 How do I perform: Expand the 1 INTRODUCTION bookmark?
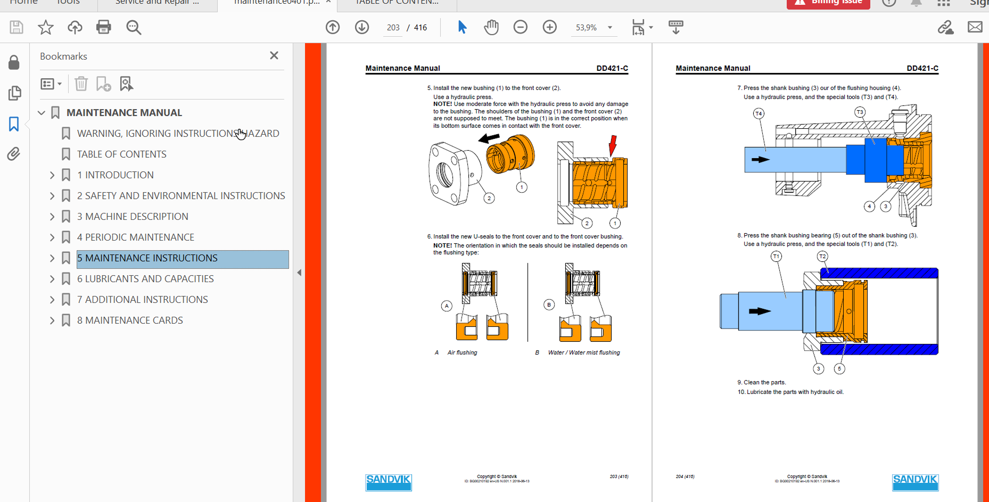click(x=52, y=175)
